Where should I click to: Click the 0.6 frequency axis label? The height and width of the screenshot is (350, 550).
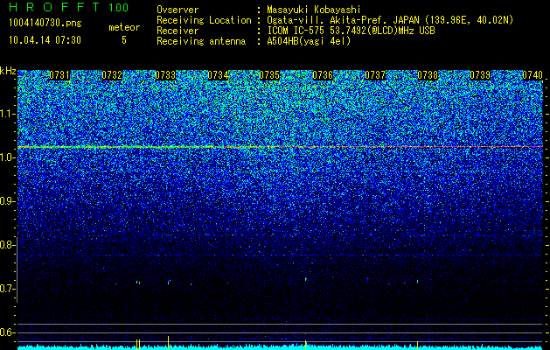(x=8, y=332)
